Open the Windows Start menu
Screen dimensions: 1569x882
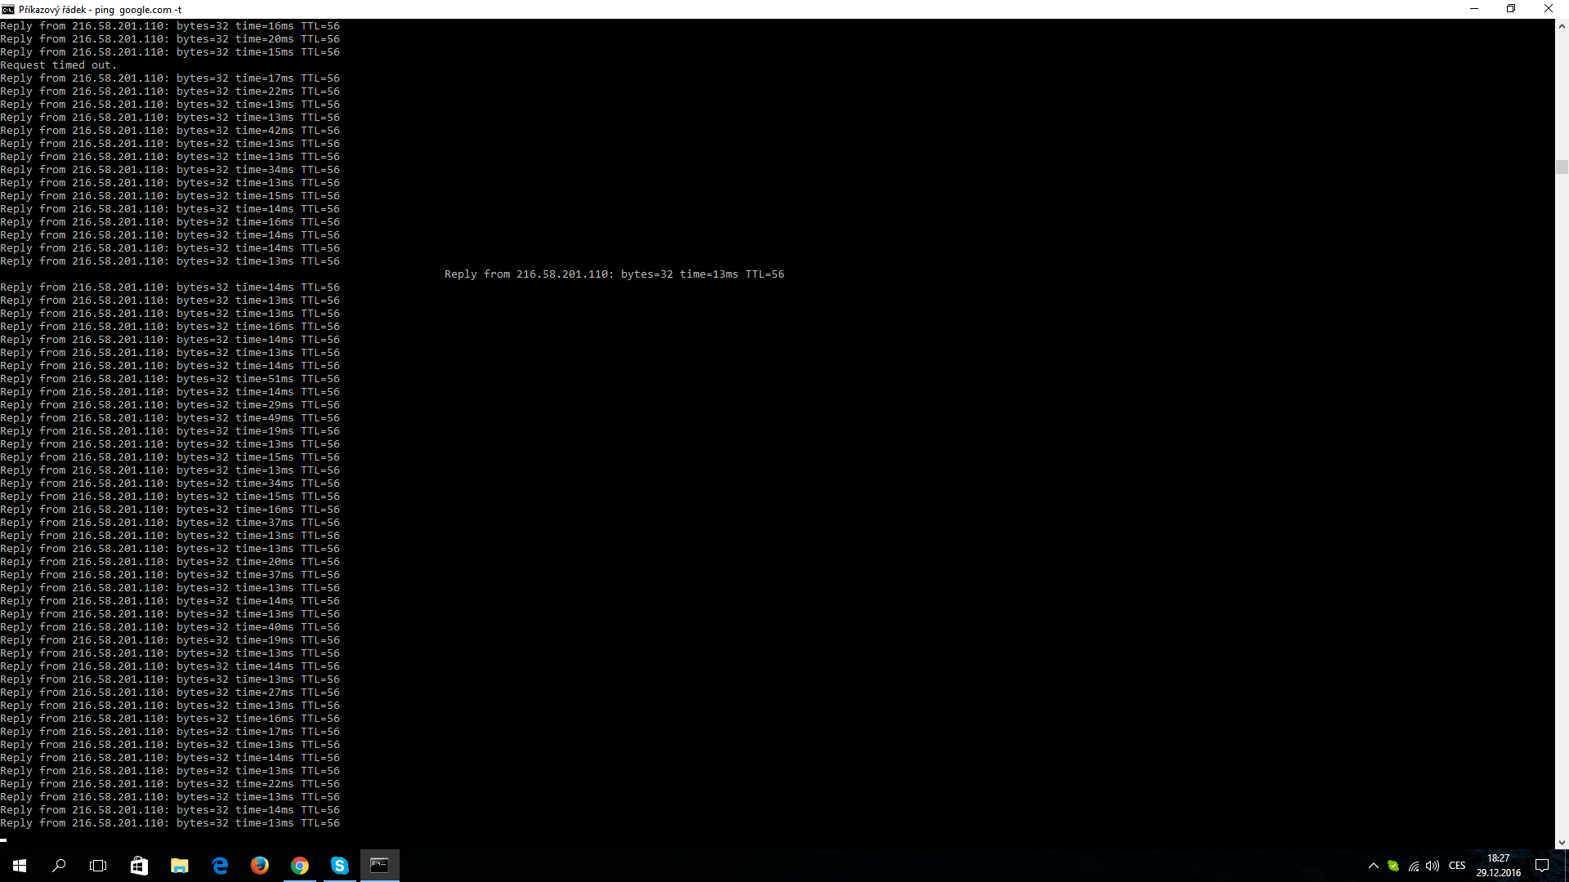[x=20, y=866]
